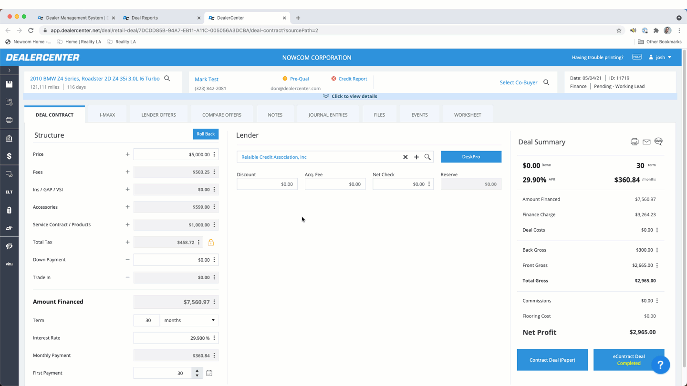The height and width of the screenshot is (386, 687).
Task: Toggle the Total Tax lock icon
Action: [211, 242]
